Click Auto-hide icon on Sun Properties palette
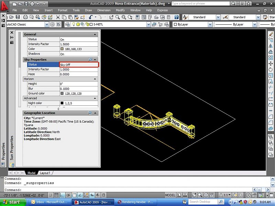Viewport: 275px width, 206px height. coord(12,37)
